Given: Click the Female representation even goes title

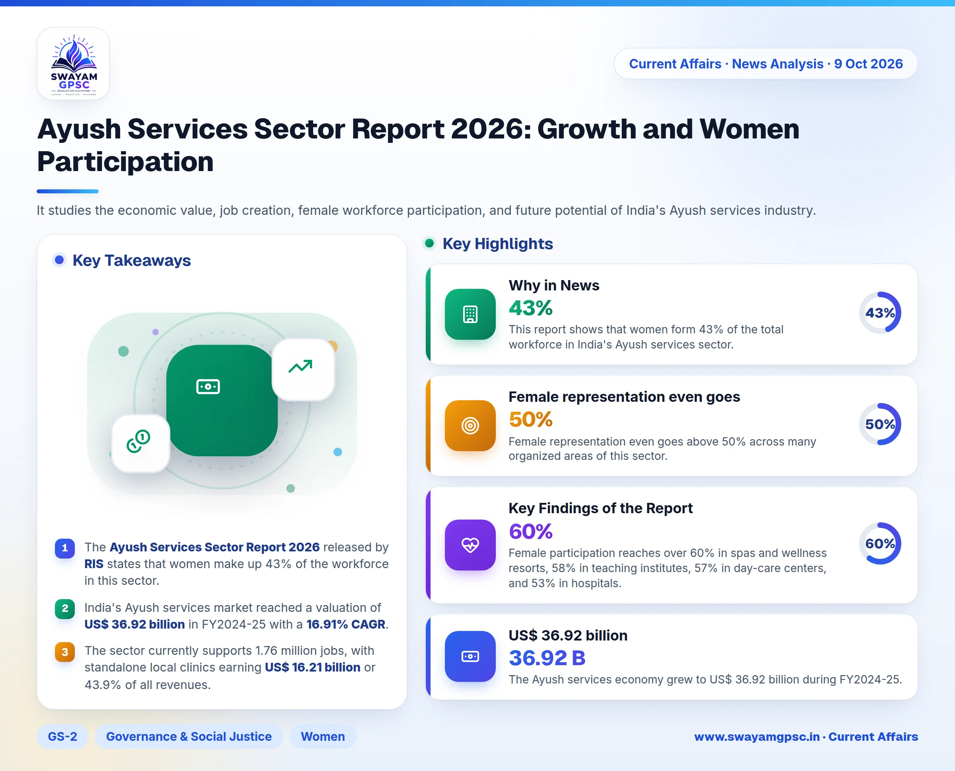Looking at the screenshot, I should 624,397.
